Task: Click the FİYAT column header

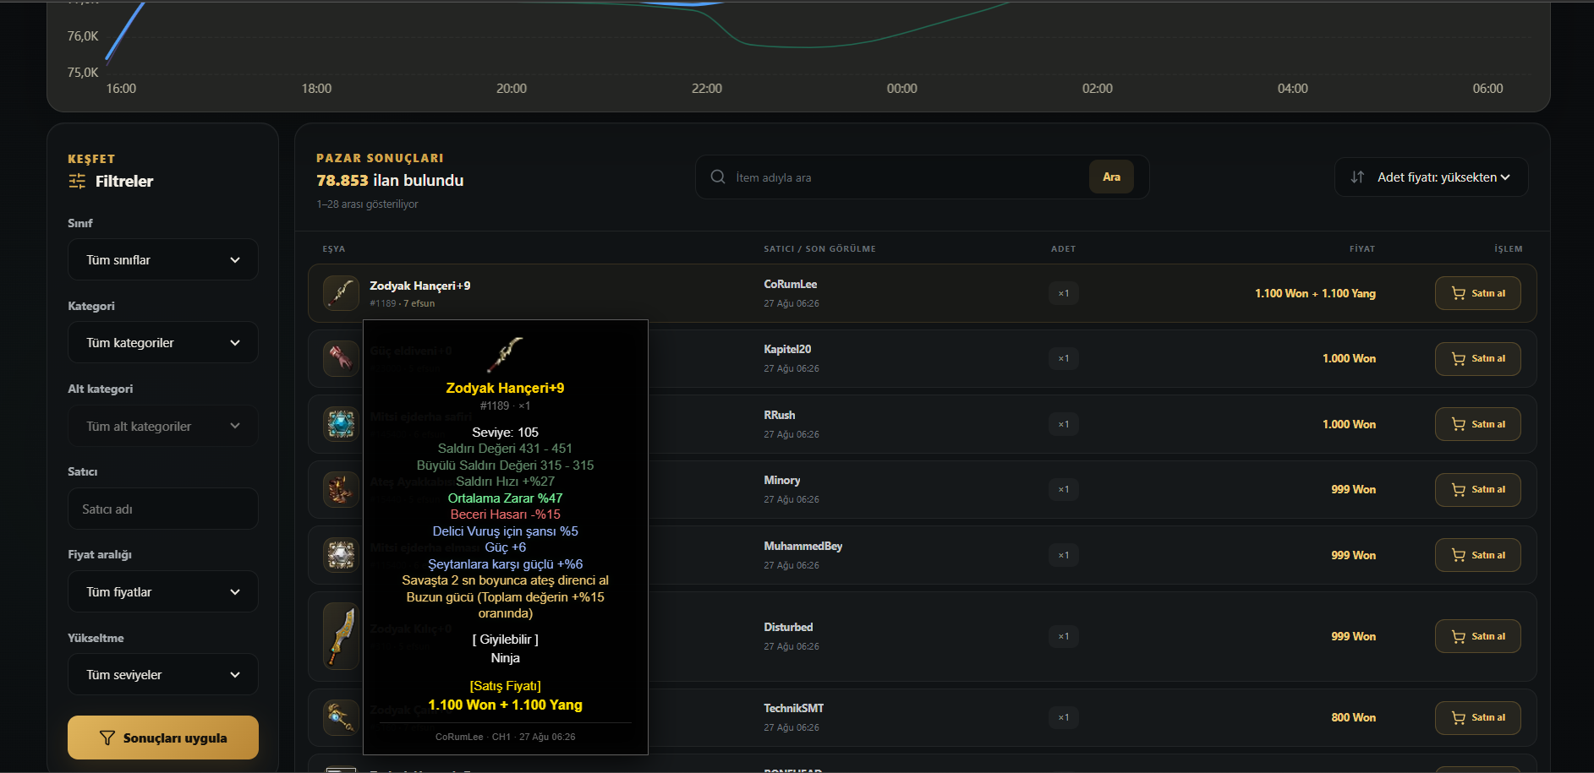Action: coord(1362,249)
